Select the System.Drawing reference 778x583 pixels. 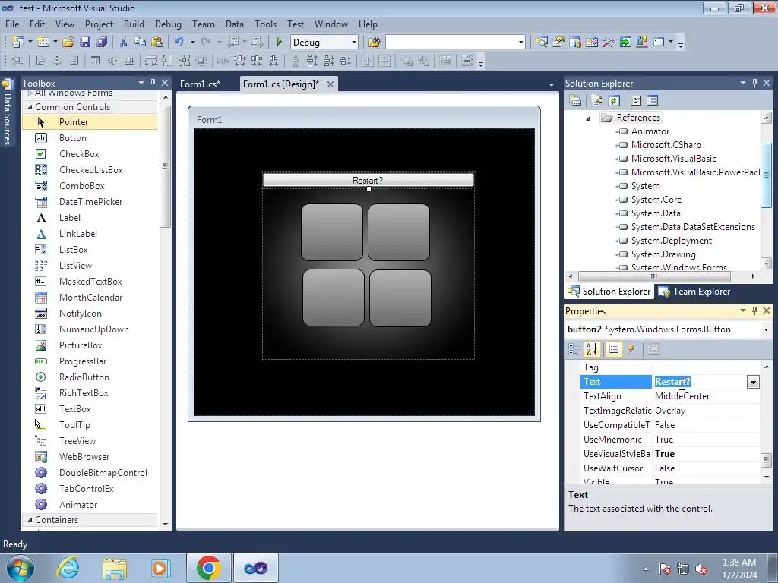pos(663,254)
